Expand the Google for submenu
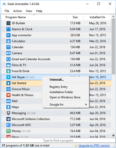This screenshot has width=116, height=148. pyautogui.click(x=65, y=105)
